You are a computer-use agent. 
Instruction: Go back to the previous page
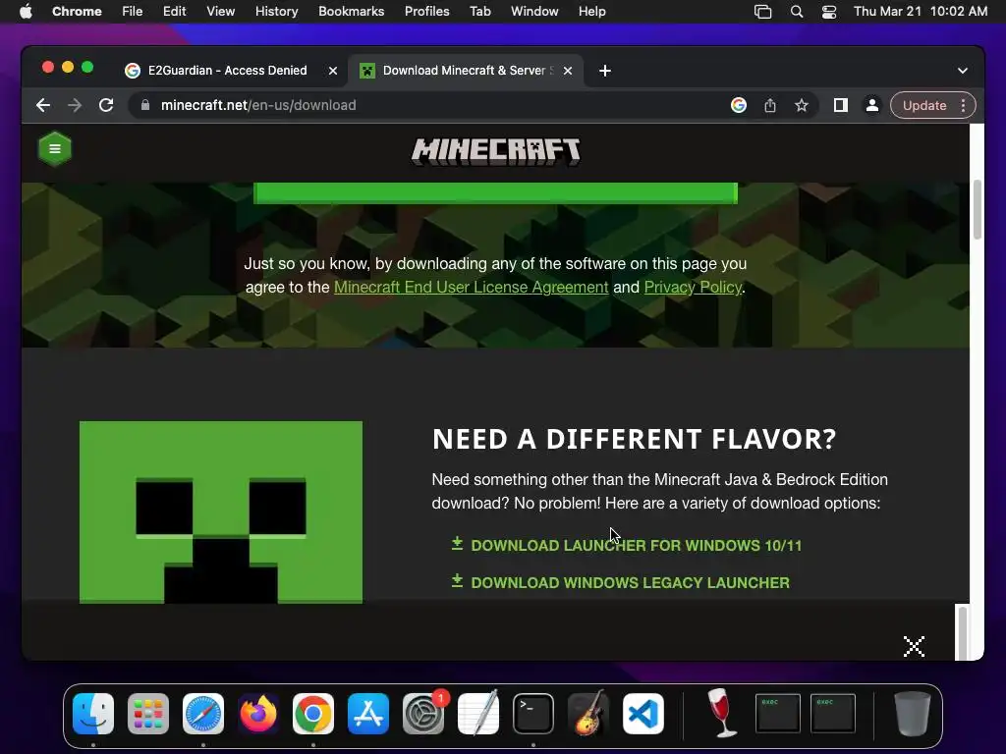[43, 105]
